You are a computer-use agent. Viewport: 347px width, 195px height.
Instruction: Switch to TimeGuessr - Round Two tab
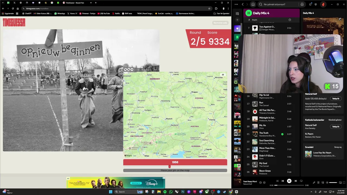click(x=77, y=3)
